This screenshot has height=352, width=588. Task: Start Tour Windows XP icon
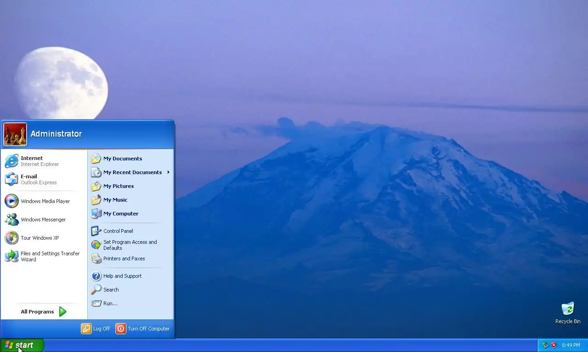point(11,238)
